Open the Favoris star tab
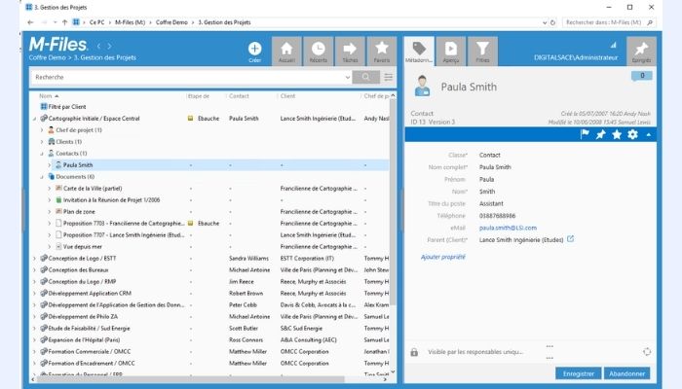 [x=382, y=52]
